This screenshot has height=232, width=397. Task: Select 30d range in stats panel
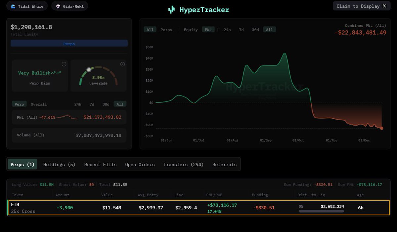tap(106, 104)
